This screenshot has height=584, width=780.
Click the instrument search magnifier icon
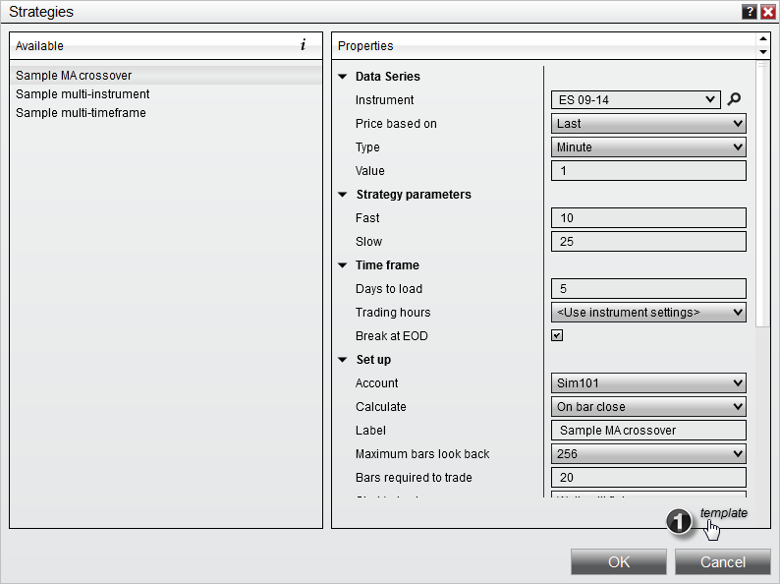(733, 99)
